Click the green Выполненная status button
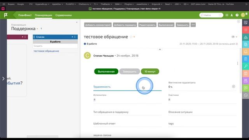The width and height of the screenshot is (249, 140). [x=106, y=72]
